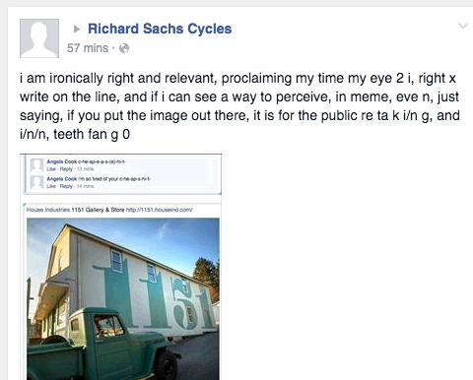
Task: Open the Richard Sachs Cycles page link
Action: [x=160, y=29]
